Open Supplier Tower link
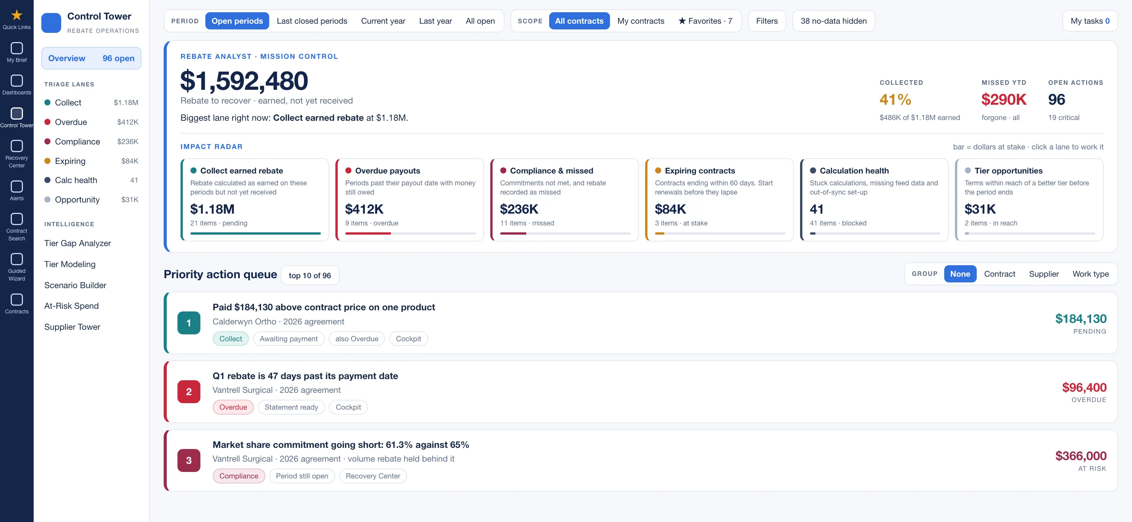The image size is (1132, 522). coord(73,327)
